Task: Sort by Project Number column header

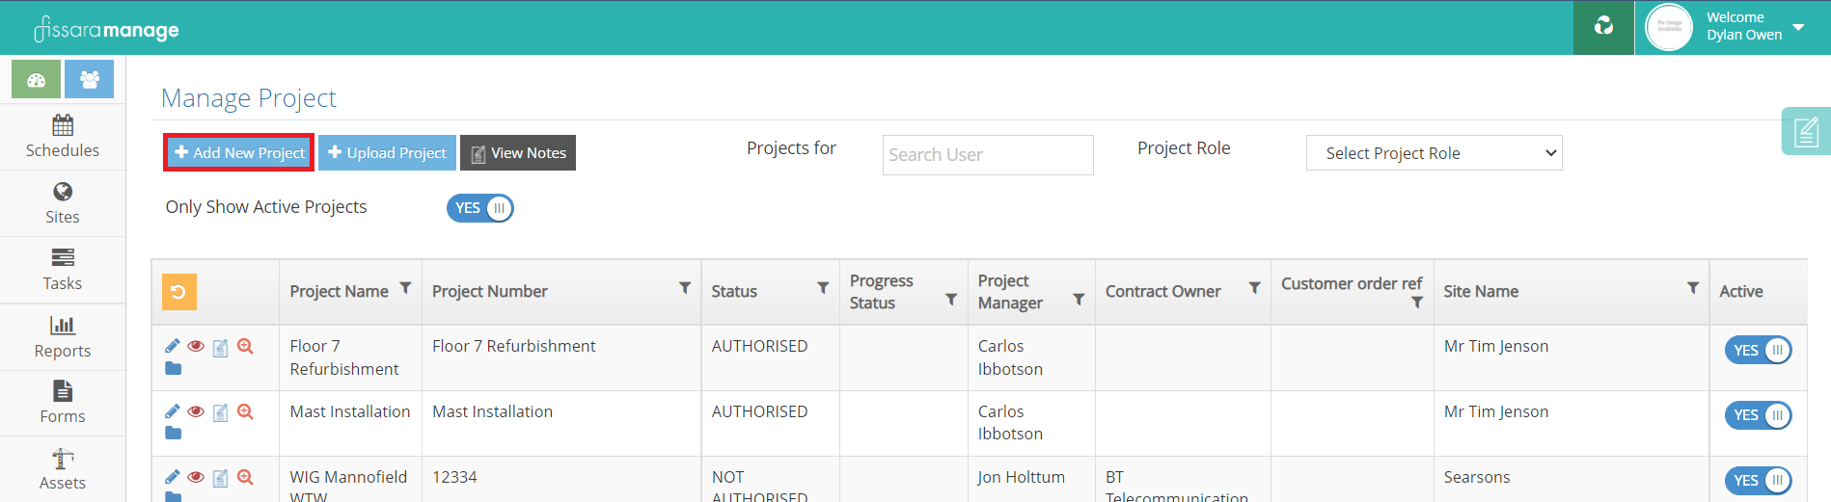Action: pyautogui.click(x=489, y=291)
